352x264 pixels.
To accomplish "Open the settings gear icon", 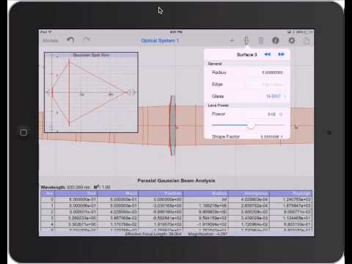I will pos(292,40).
